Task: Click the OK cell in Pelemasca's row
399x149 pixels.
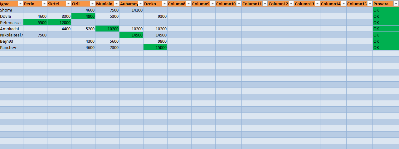Action: click(386, 22)
